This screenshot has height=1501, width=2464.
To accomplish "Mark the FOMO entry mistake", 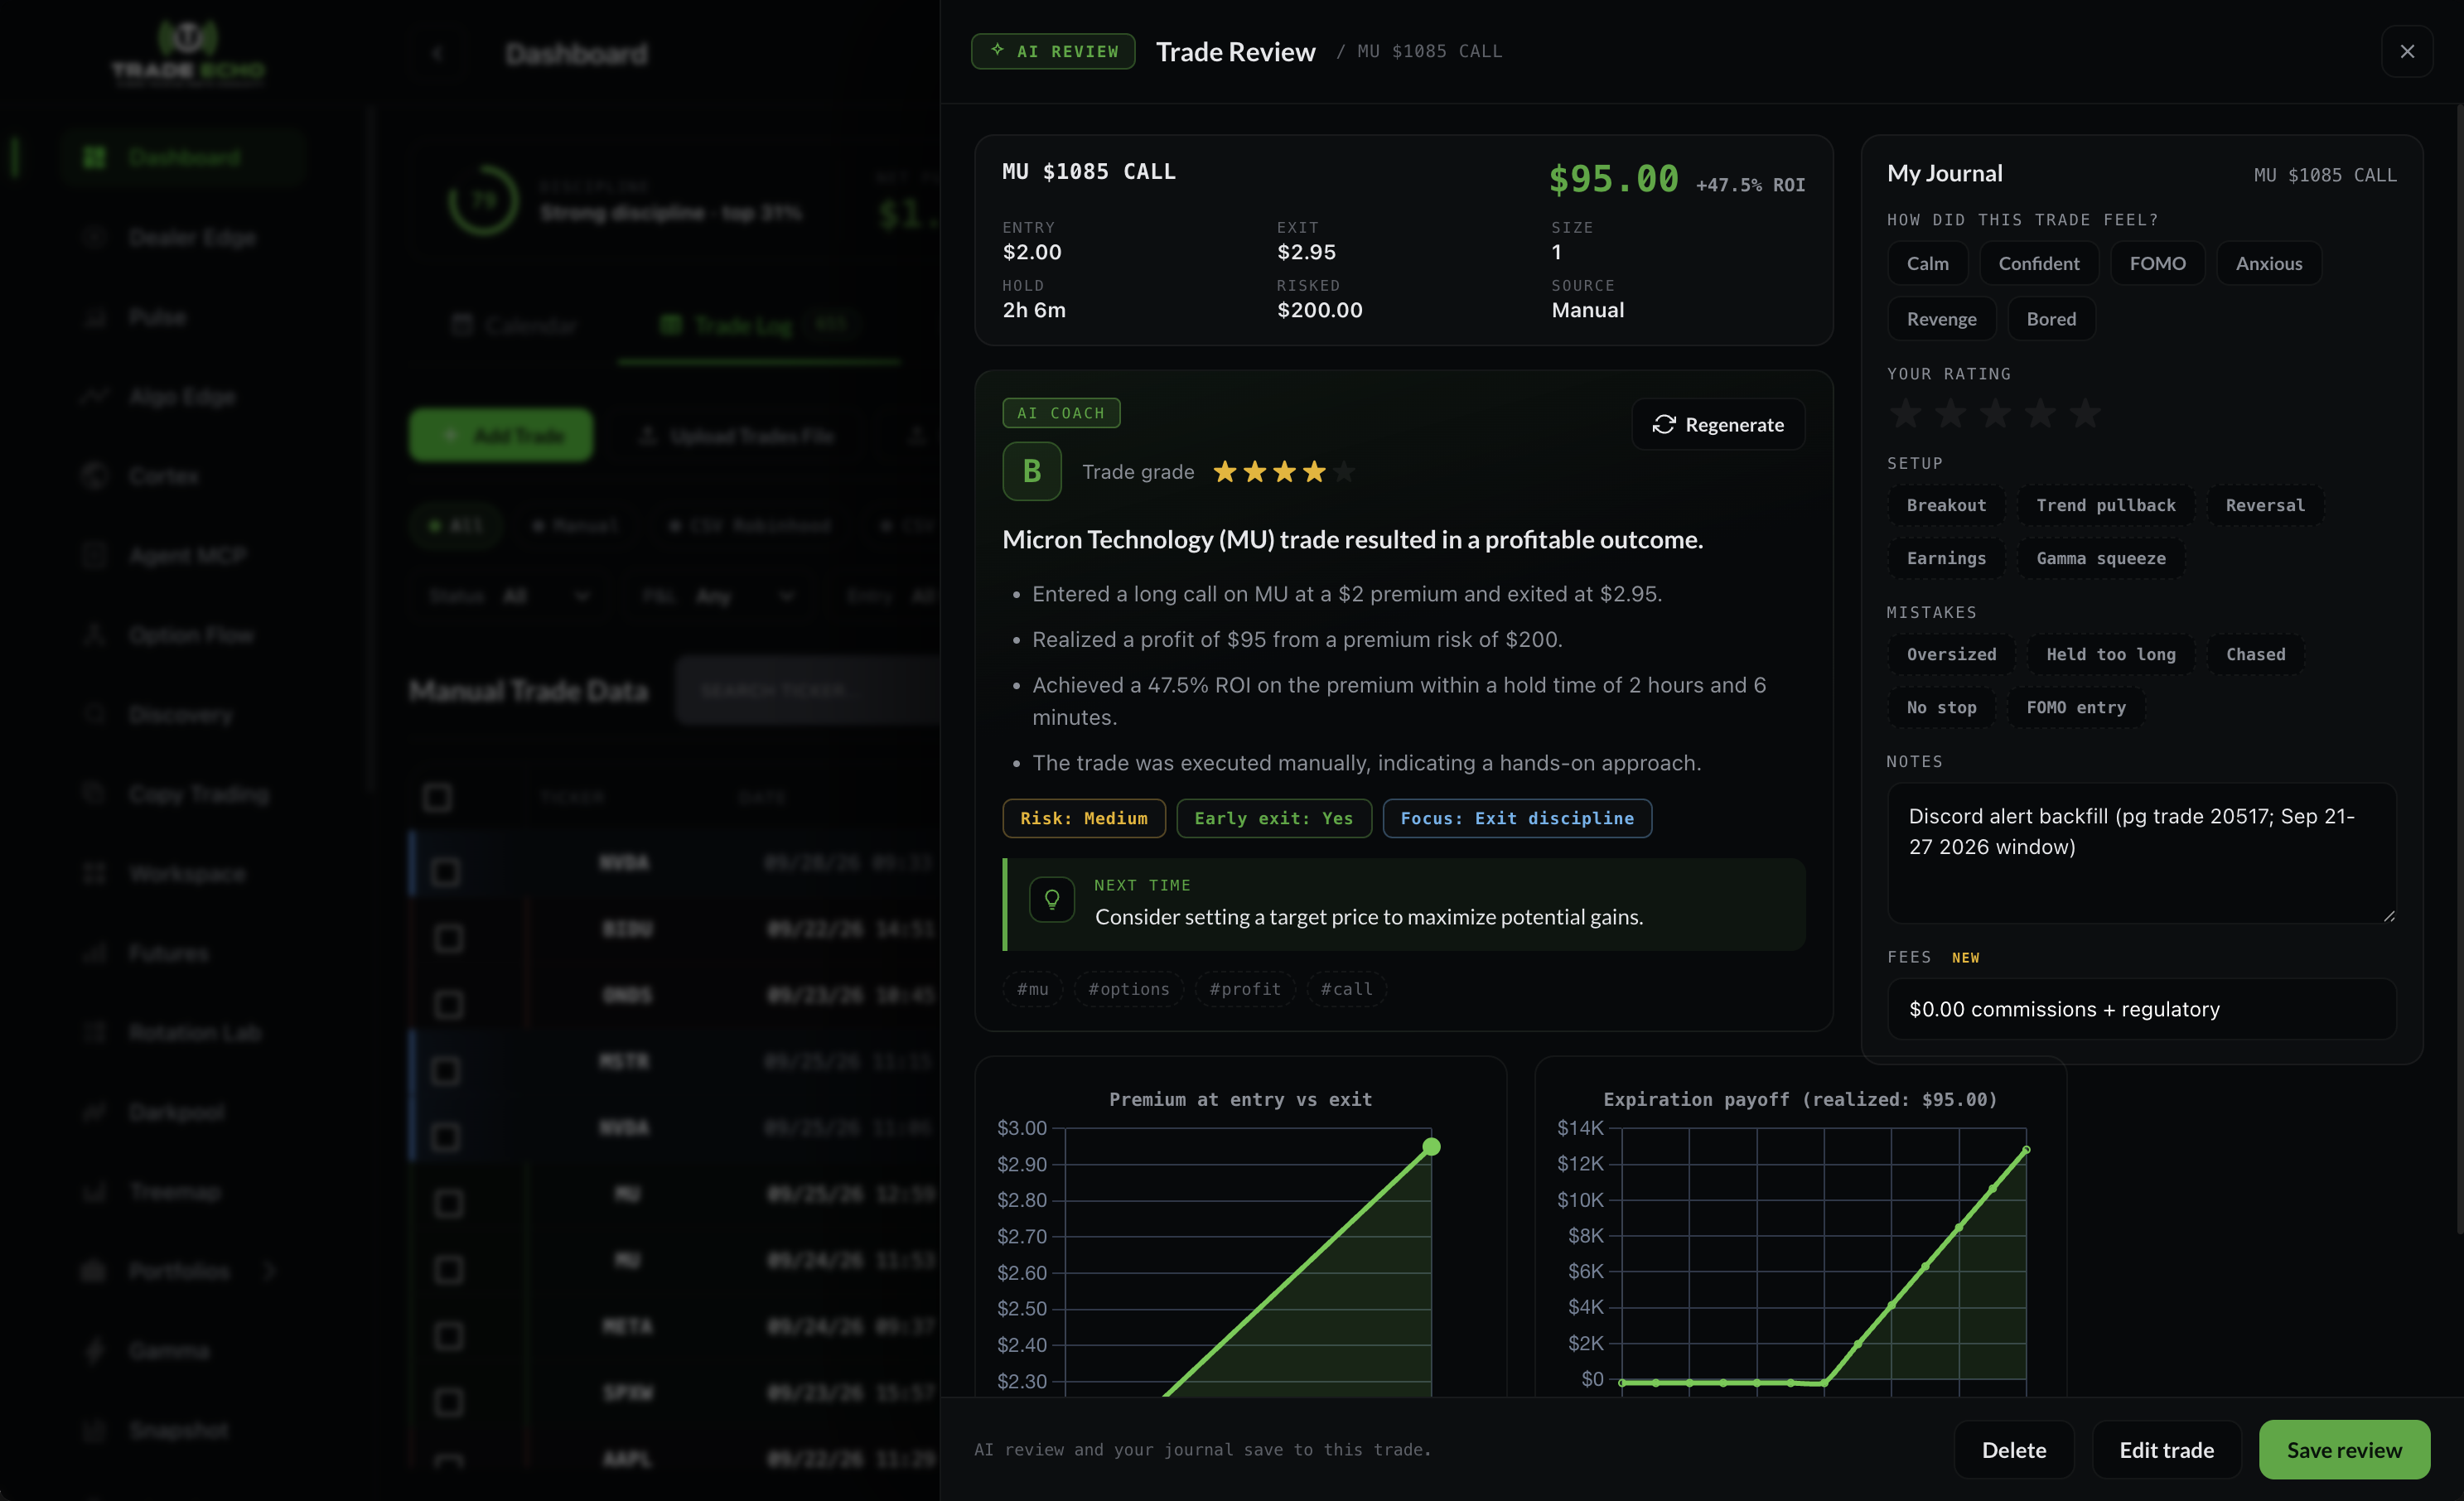I will 2076,707.
